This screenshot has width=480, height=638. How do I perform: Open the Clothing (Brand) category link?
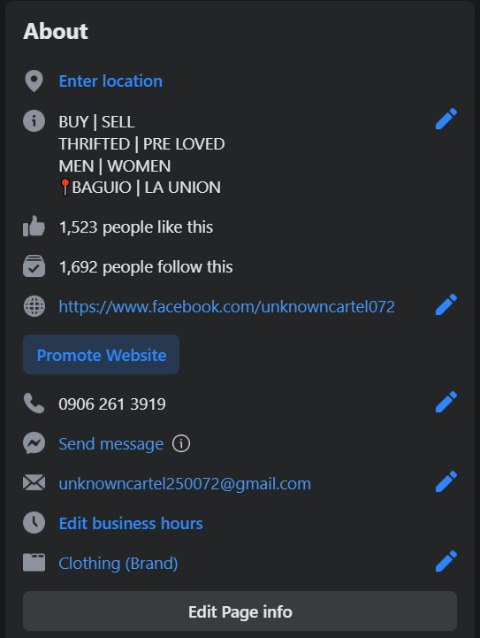(x=118, y=564)
